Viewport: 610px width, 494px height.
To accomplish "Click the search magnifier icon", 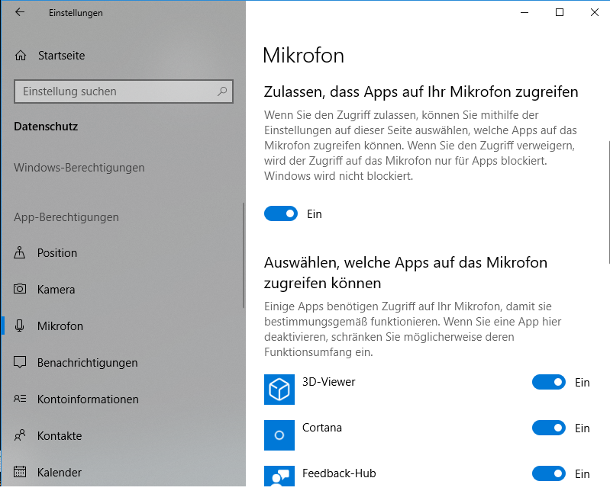I will point(222,91).
